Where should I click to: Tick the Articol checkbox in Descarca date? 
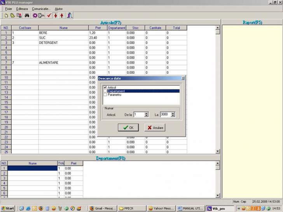(x=105, y=87)
